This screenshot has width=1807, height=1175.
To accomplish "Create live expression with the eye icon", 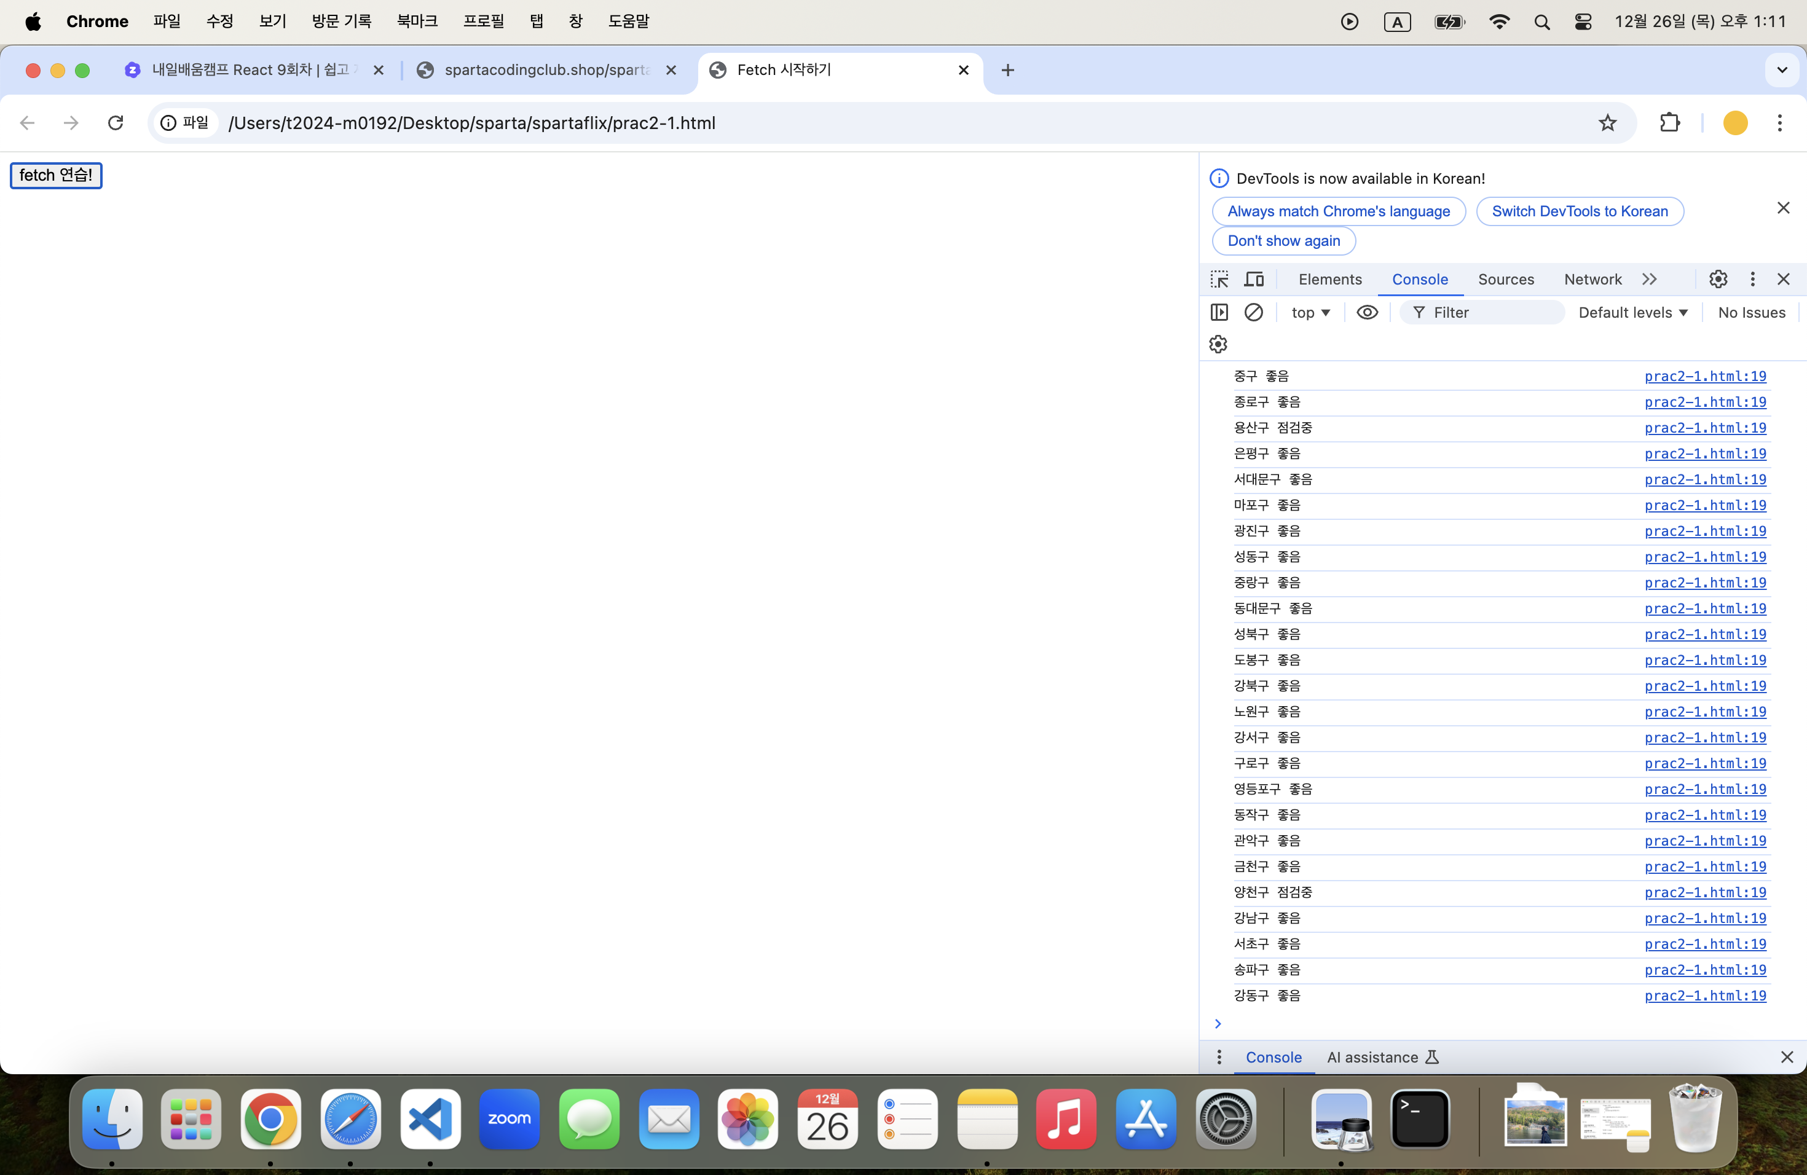I will 1367,312.
